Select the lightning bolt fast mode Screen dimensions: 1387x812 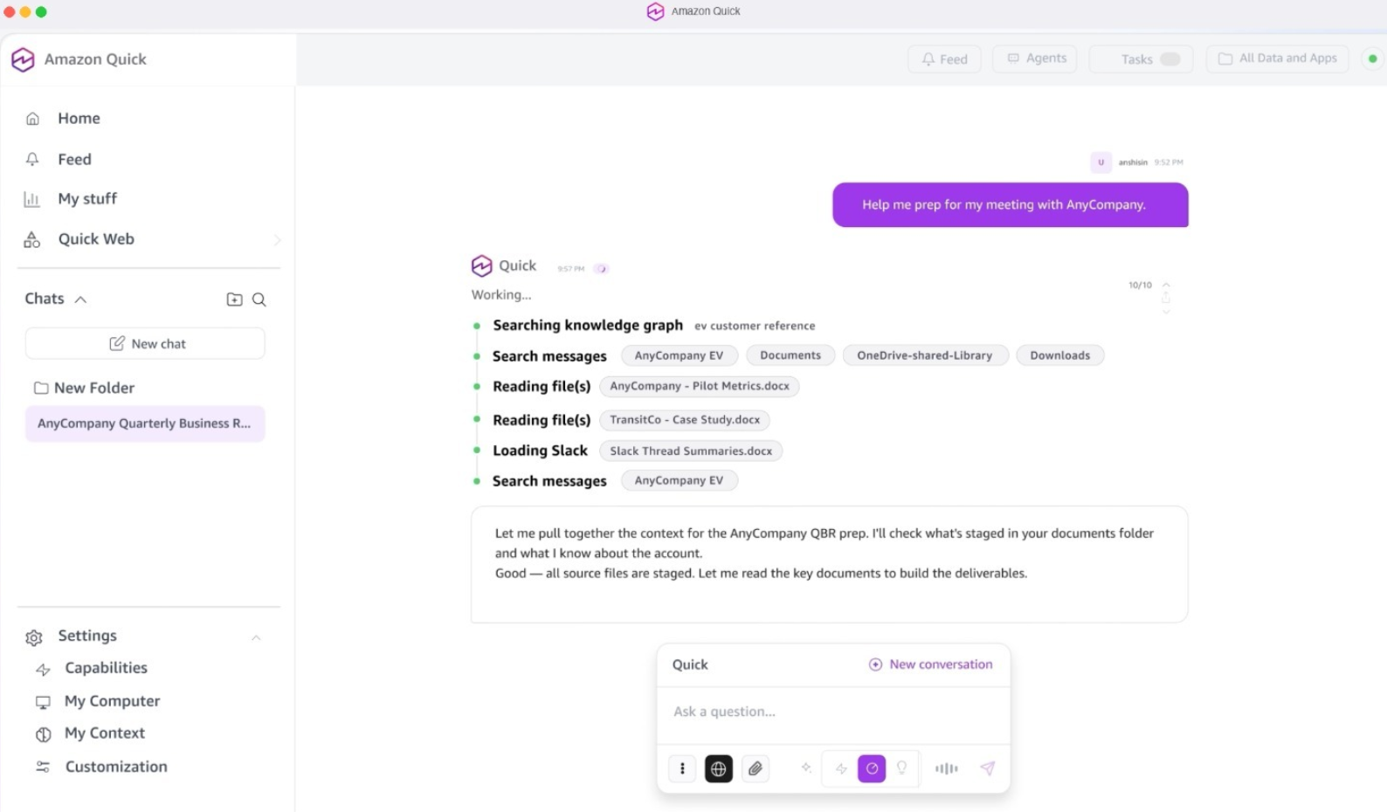[841, 768]
